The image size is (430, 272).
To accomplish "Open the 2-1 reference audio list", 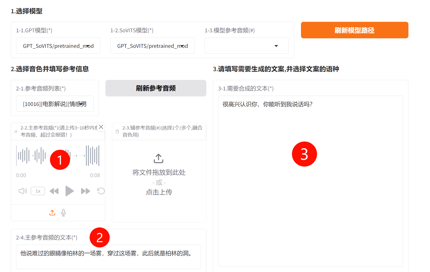I will coord(55,104).
